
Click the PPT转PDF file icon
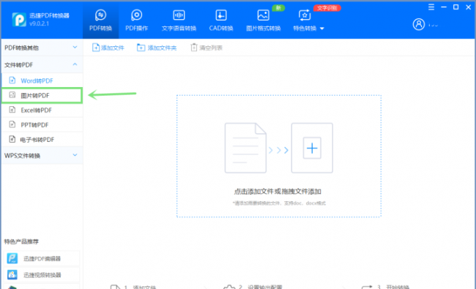point(12,124)
